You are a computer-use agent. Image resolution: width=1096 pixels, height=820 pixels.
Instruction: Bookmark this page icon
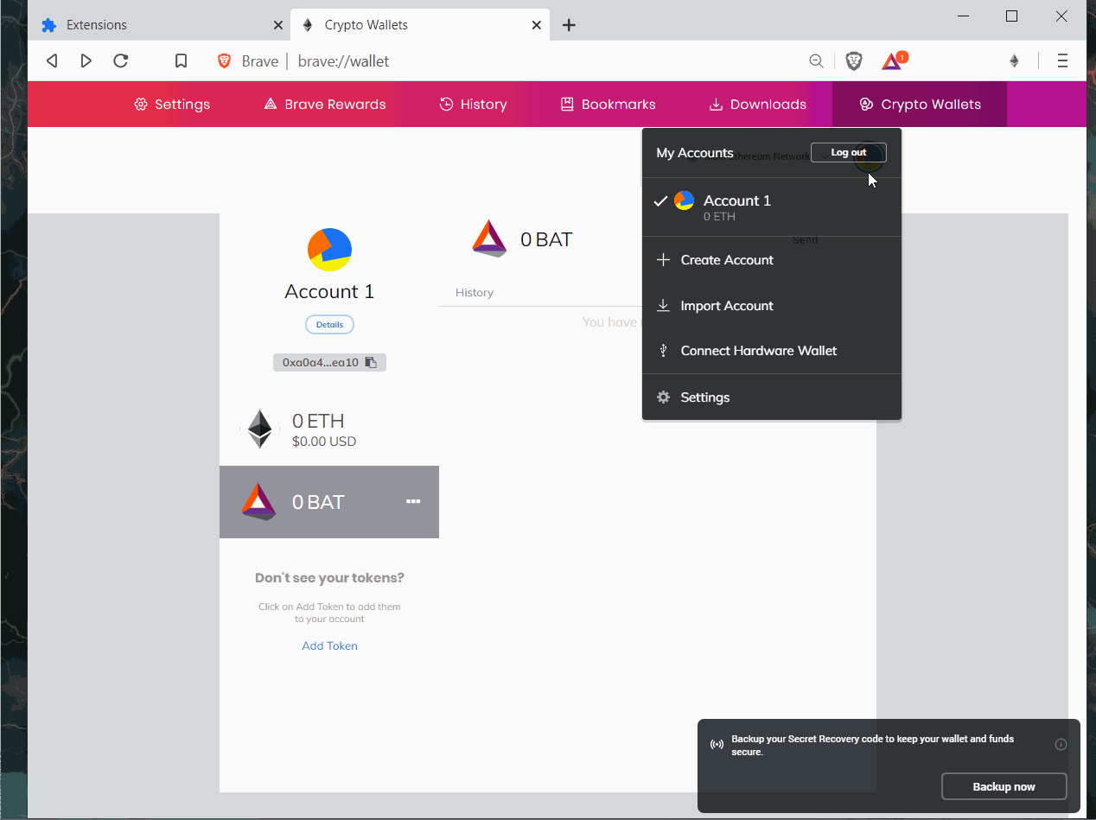tap(182, 60)
